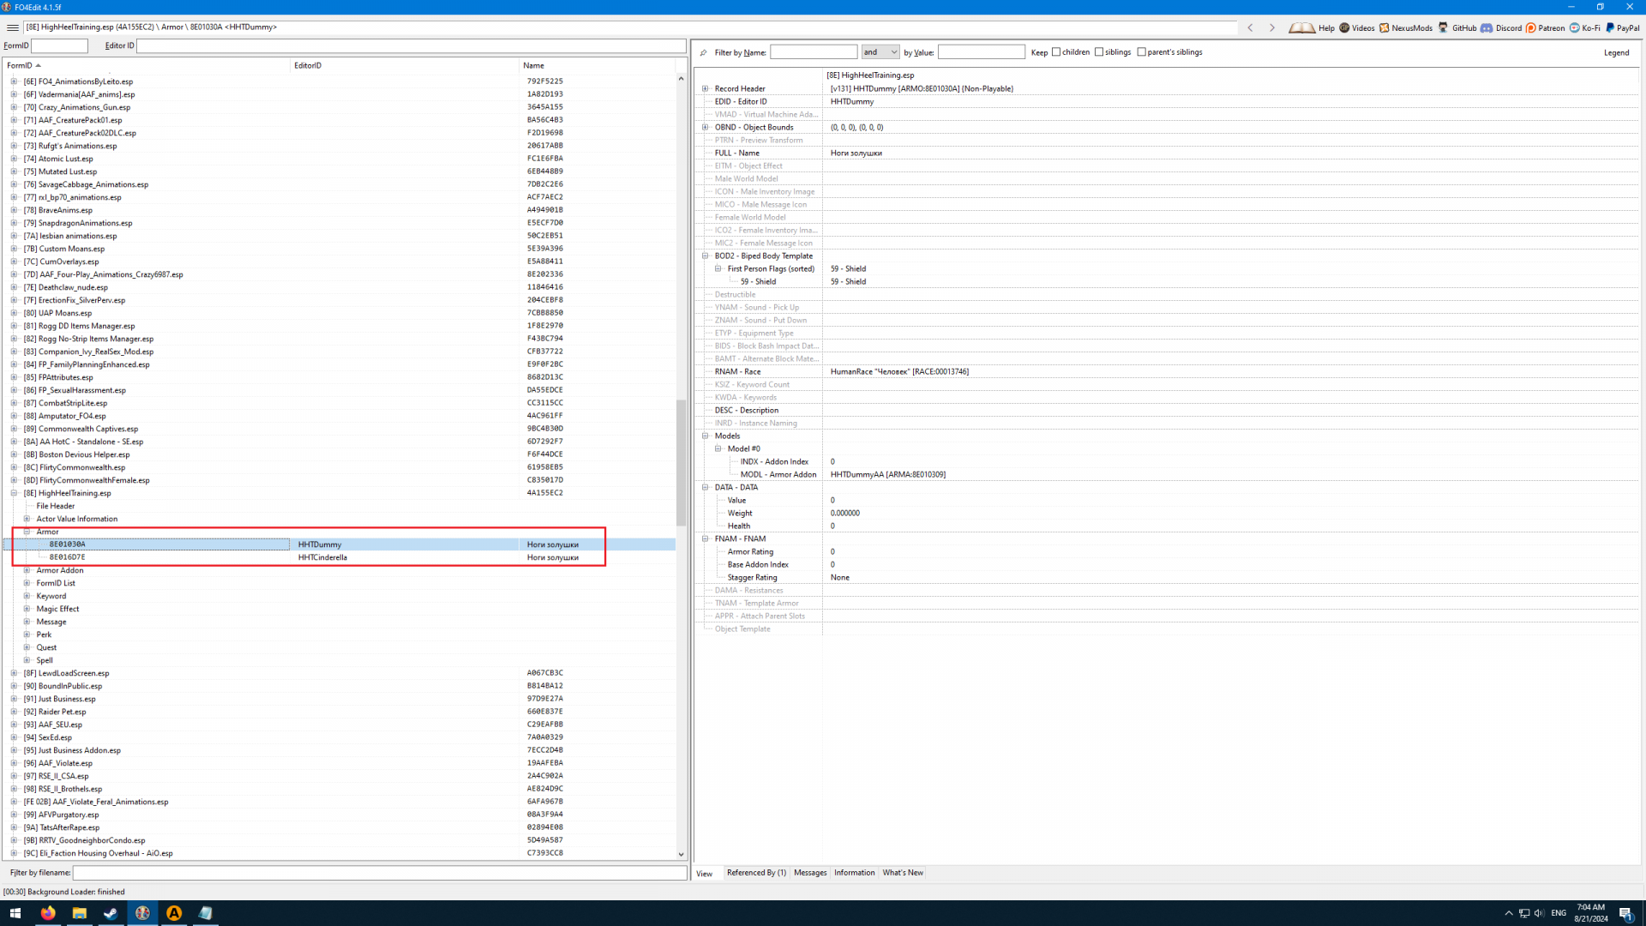Viewport: 1646px width, 926px height.
Task: Click the Filter by filename field
Action: [x=379, y=873]
